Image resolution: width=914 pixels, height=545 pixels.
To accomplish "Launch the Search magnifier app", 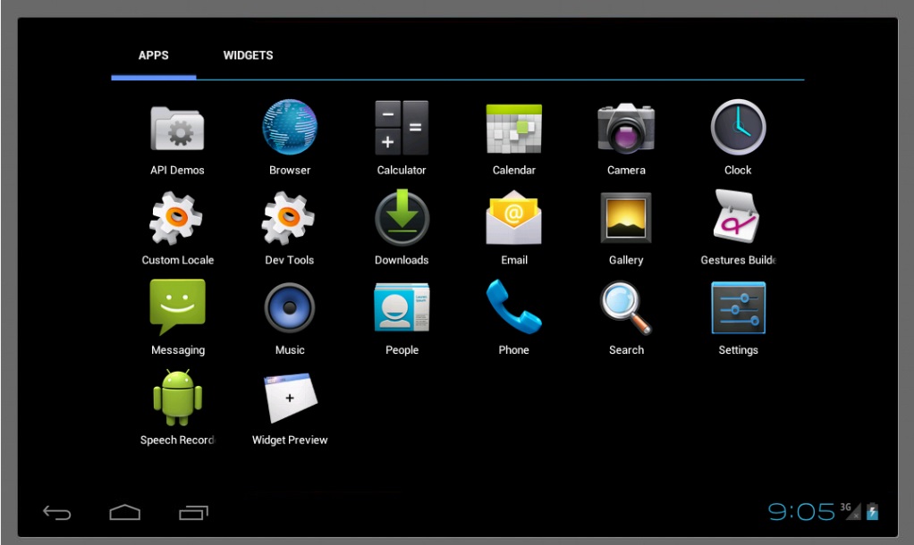I will pyautogui.click(x=626, y=308).
